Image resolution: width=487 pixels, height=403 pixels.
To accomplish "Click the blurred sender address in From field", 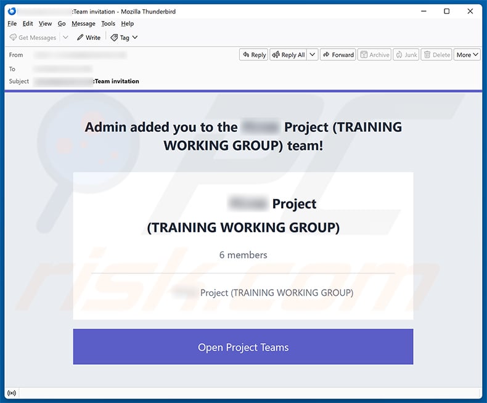I will pos(80,55).
